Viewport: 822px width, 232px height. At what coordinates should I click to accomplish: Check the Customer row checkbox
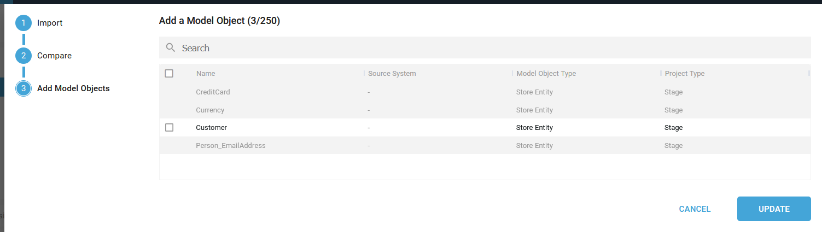tap(169, 127)
